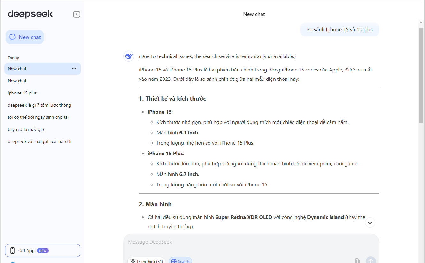This screenshot has height=263, width=425.
Task: Open the 'tôi có thể đổi ngày sinh cho tài' chat
Action: click(43, 117)
